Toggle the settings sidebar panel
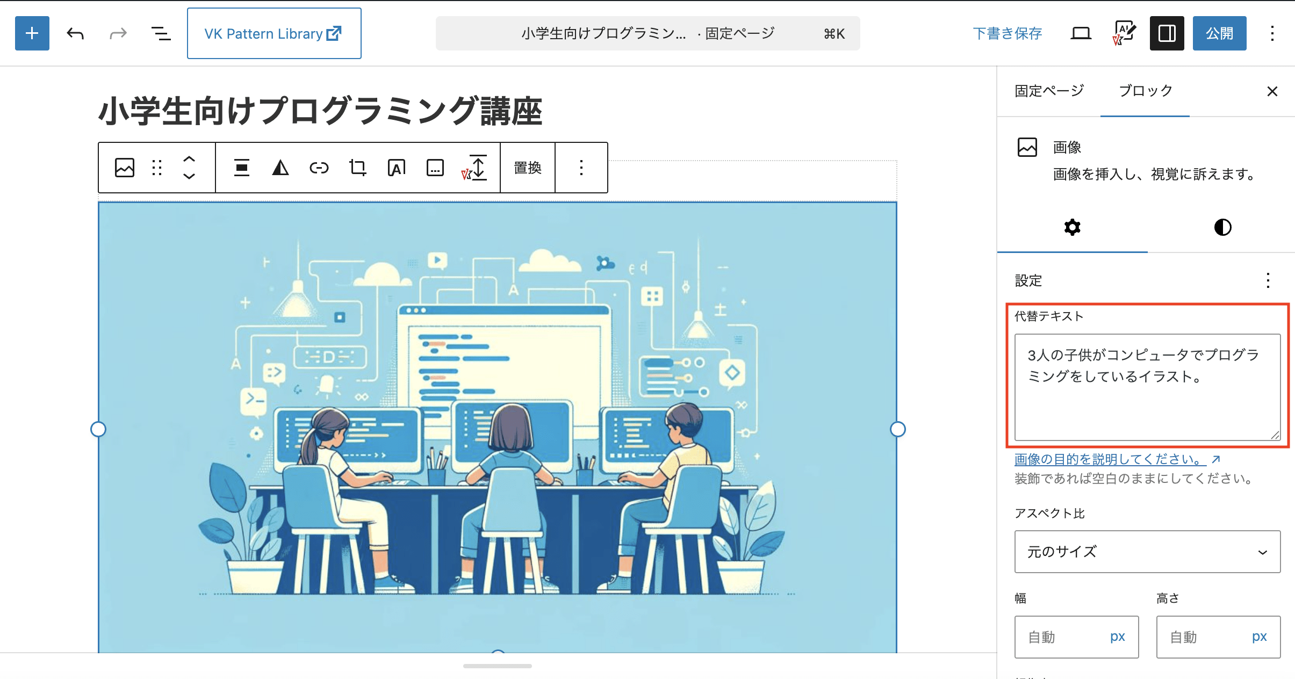Viewport: 1295px width, 679px height. [1167, 33]
